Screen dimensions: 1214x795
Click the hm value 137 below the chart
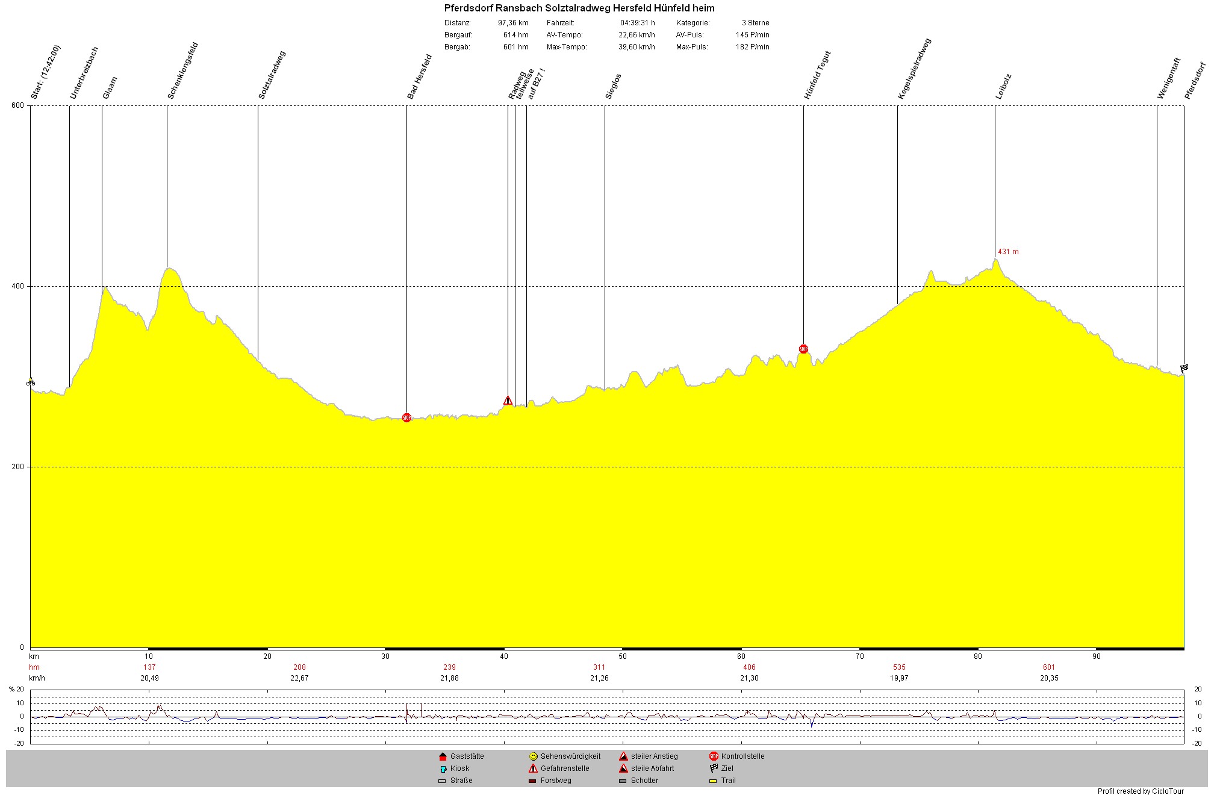[149, 667]
